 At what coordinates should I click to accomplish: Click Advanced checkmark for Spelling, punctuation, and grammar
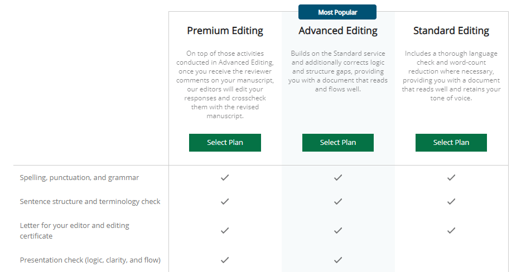coord(338,178)
